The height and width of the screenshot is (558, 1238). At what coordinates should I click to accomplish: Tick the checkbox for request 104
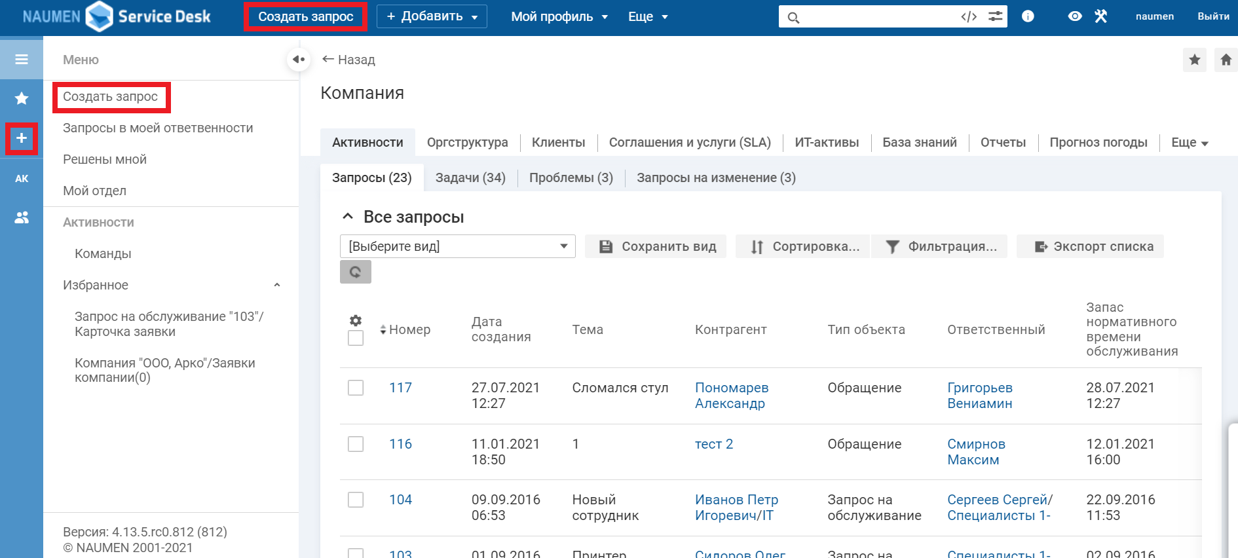click(356, 500)
